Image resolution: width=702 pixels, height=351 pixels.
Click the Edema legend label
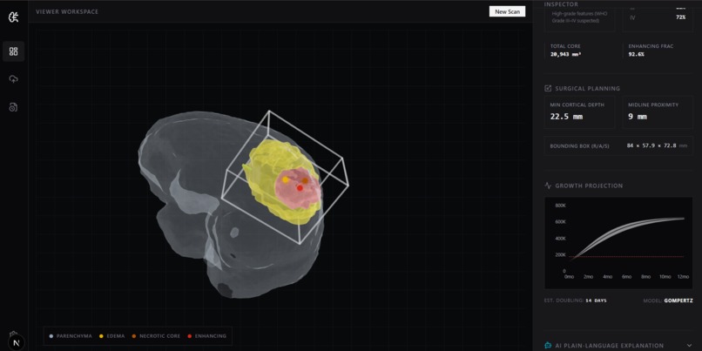point(116,336)
